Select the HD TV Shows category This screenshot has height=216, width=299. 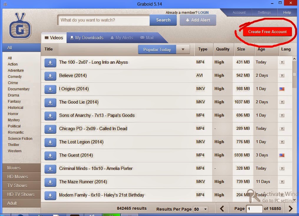point(22,194)
